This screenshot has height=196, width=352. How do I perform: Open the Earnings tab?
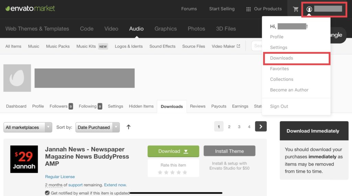point(240,106)
